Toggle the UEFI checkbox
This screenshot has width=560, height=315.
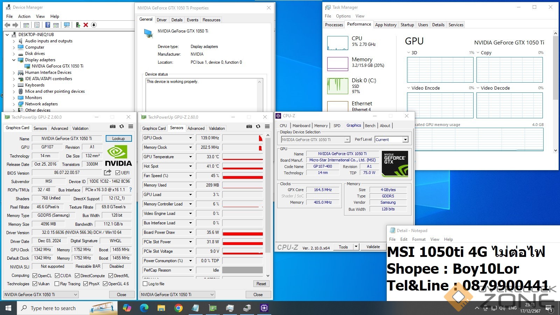tap(118, 173)
